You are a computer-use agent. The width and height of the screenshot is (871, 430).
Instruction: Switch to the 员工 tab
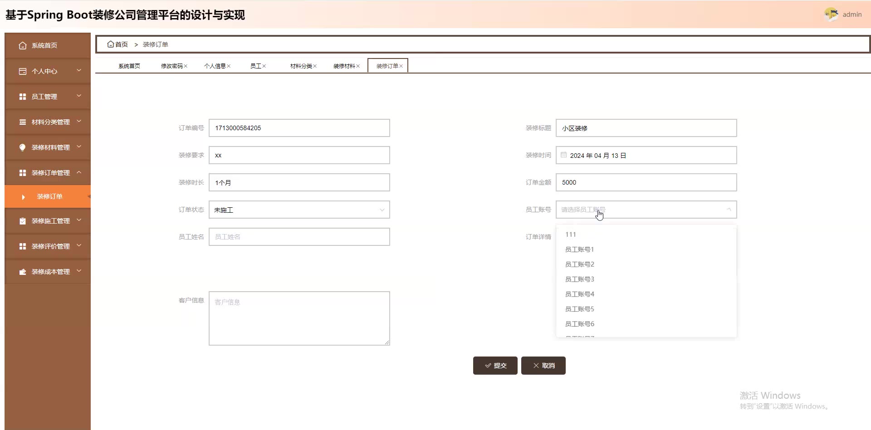(x=255, y=66)
